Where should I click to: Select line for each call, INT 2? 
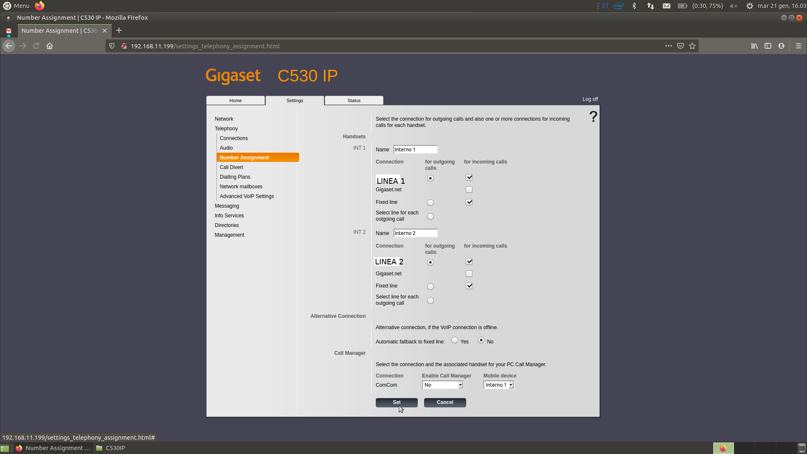click(430, 301)
